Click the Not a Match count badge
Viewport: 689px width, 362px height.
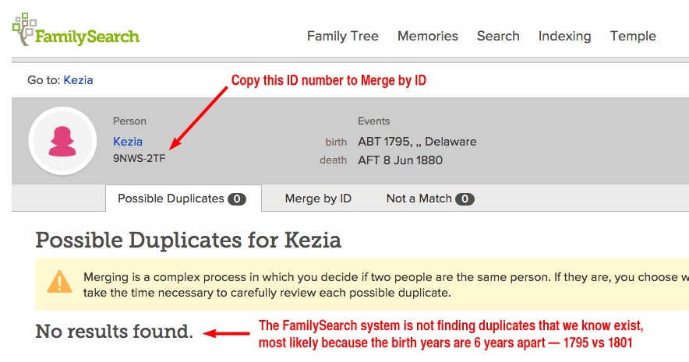pos(465,199)
